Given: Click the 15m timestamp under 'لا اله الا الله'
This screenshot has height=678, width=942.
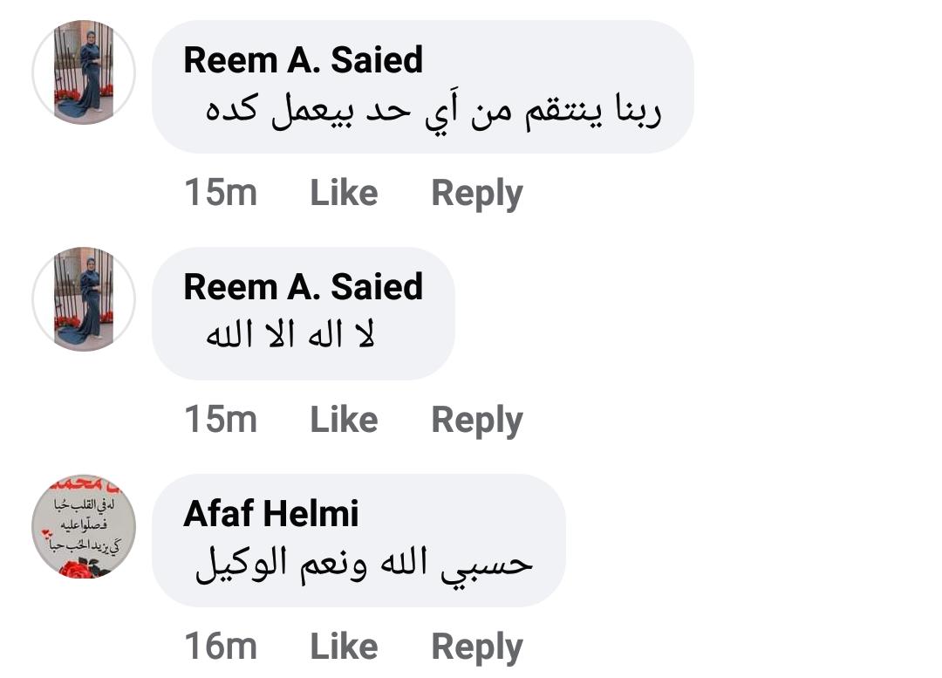Looking at the screenshot, I should pyautogui.click(x=221, y=420).
